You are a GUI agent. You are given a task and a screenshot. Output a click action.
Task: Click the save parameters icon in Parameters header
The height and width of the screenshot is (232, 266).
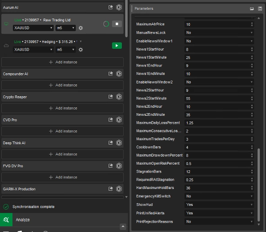260,9
